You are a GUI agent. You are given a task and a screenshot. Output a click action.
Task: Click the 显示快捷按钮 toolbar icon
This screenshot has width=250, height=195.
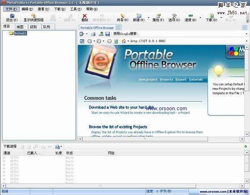tap(33, 18)
